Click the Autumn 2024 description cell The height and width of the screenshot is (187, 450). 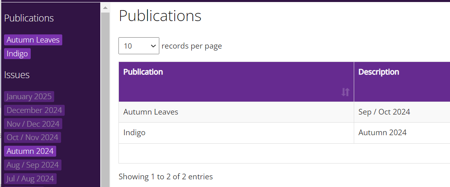tap(402, 133)
